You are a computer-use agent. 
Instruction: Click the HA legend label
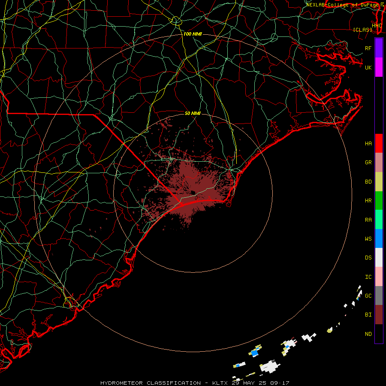pyautogui.click(x=368, y=143)
